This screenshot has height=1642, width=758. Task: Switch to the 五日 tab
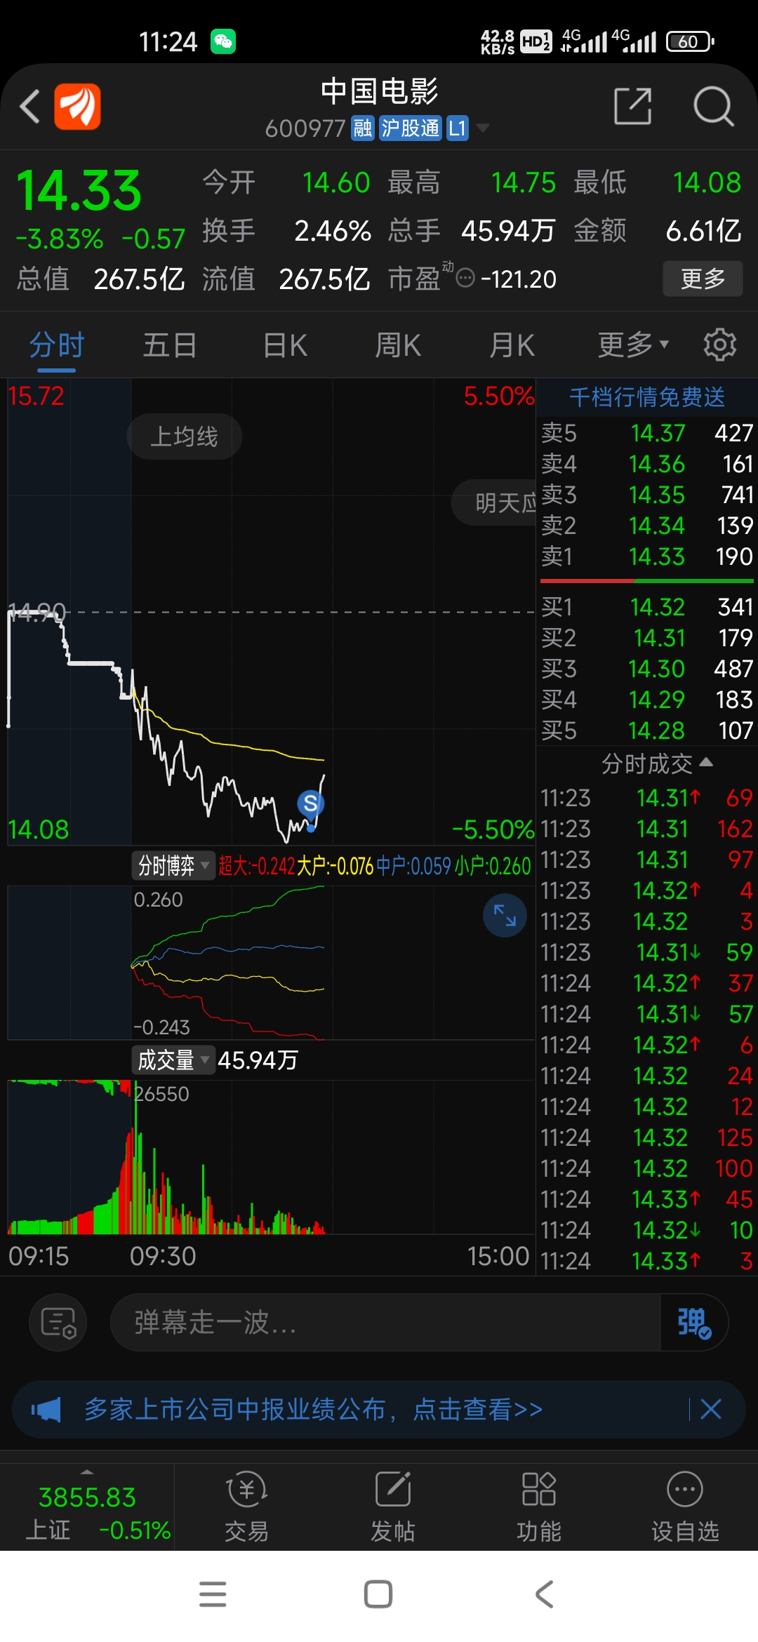point(170,345)
